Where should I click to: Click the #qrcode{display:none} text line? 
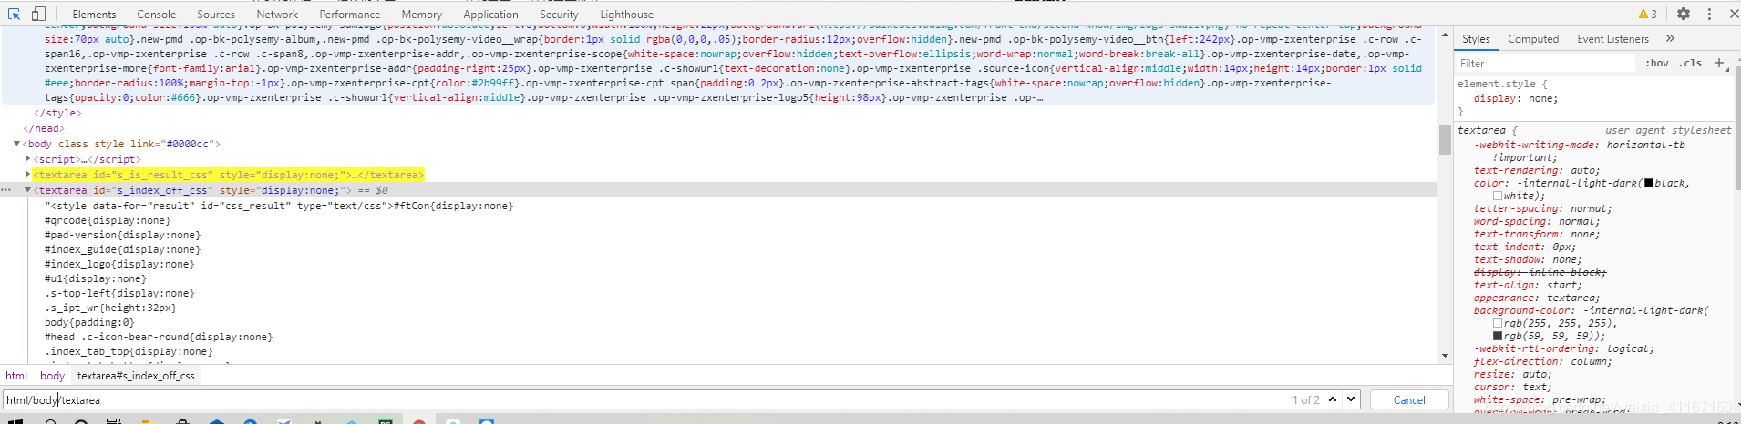coord(108,220)
